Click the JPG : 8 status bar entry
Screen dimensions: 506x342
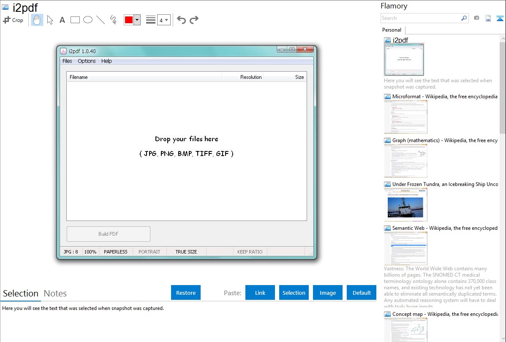(71, 252)
